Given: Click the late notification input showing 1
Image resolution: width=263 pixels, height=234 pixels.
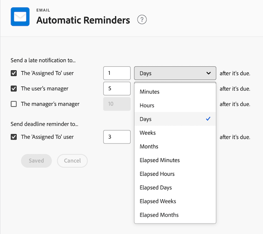Looking at the screenshot, I should pyautogui.click(x=117, y=73).
